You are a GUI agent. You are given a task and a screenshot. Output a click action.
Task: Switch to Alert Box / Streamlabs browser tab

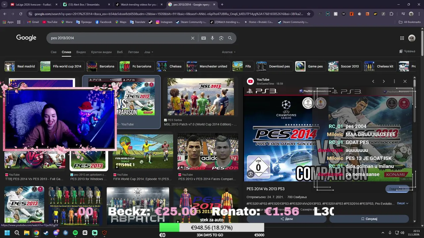point(86,5)
